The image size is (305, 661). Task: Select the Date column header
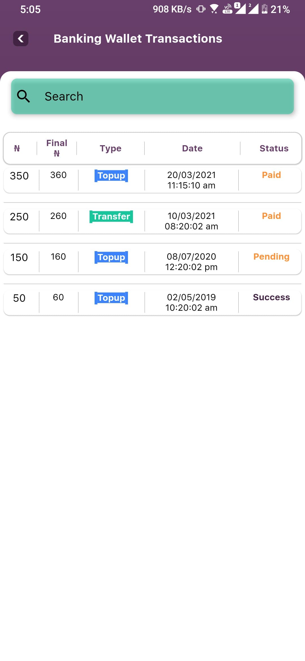[x=192, y=148]
